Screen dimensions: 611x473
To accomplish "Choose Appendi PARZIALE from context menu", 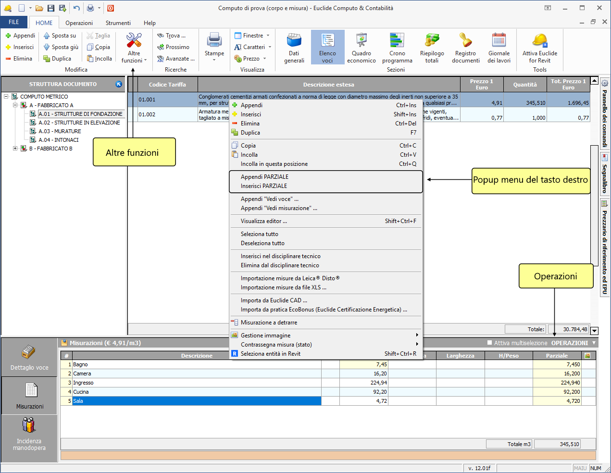I will coord(264,177).
